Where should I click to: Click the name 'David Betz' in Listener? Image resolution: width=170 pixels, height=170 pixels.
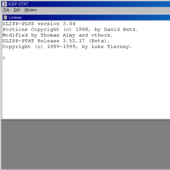[x=120, y=30]
